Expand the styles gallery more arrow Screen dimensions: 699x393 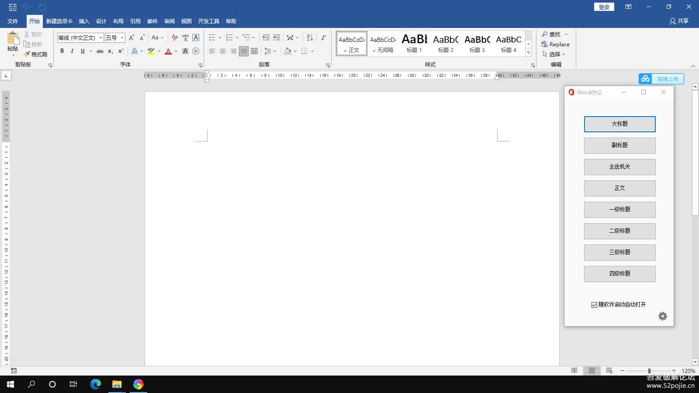pyautogui.click(x=528, y=53)
